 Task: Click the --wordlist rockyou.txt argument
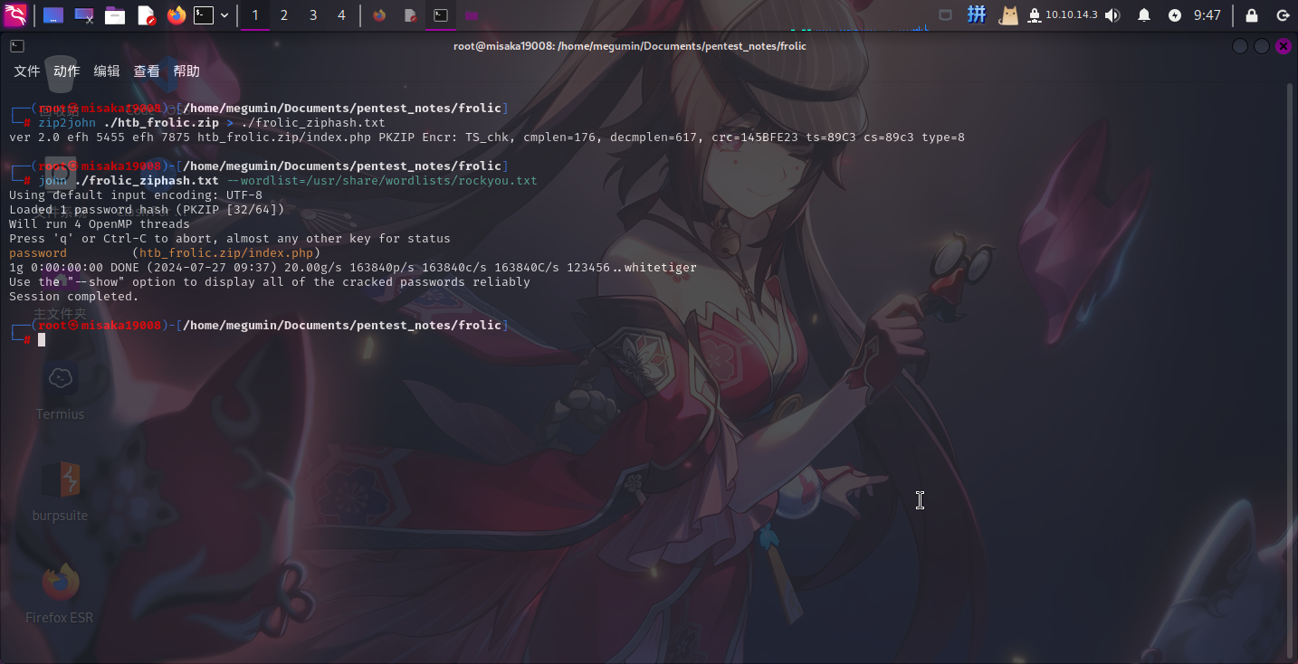(x=382, y=181)
